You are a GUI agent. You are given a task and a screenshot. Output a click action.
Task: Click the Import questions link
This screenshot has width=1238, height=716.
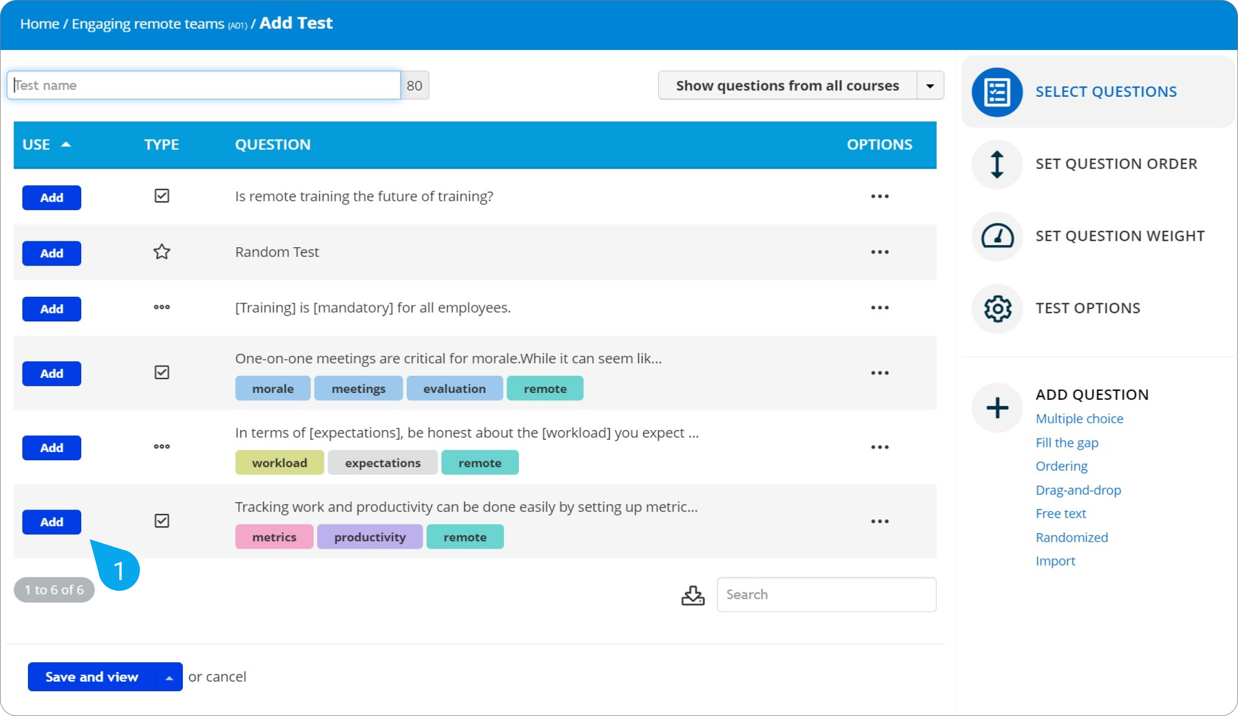pos(1055,561)
